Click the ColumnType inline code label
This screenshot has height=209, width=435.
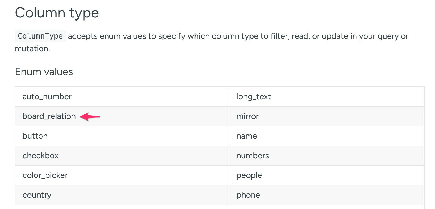coord(40,36)
